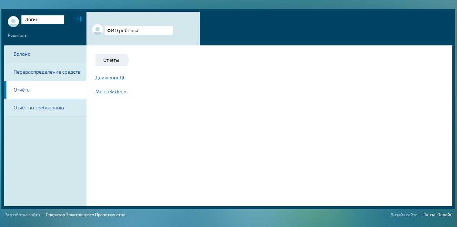Click the Логин name field

(x=43, y=20)
